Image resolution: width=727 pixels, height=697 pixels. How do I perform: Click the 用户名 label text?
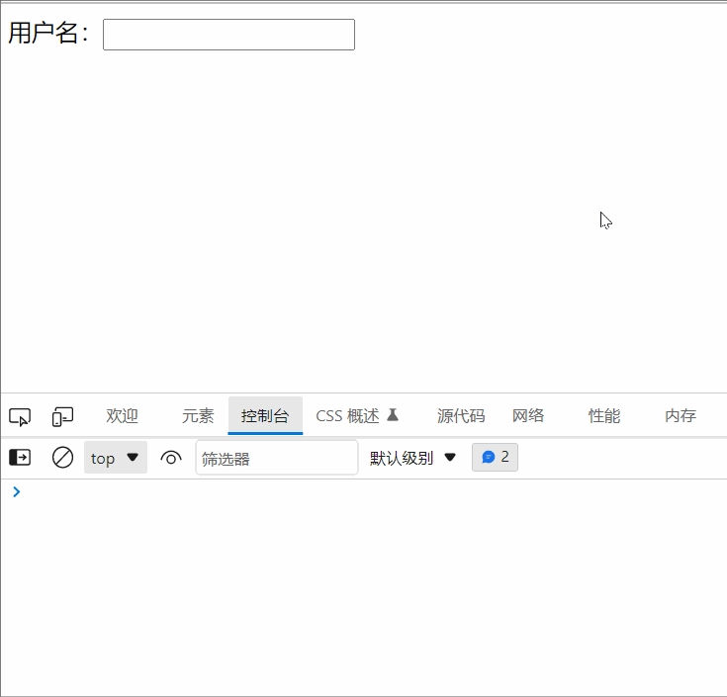click(48, 34)
